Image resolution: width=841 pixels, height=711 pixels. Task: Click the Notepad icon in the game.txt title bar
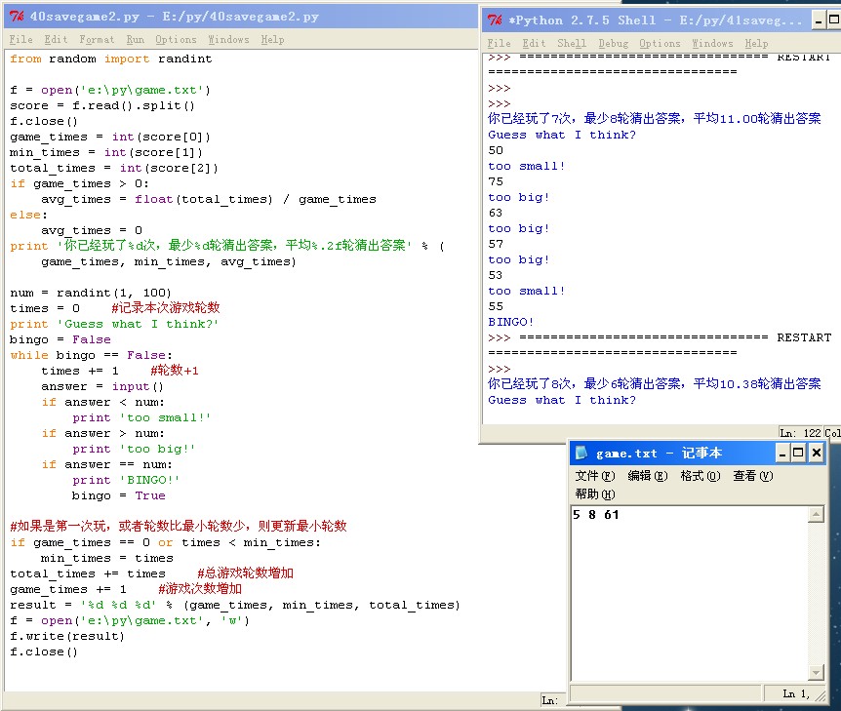(x=582, y=453)
